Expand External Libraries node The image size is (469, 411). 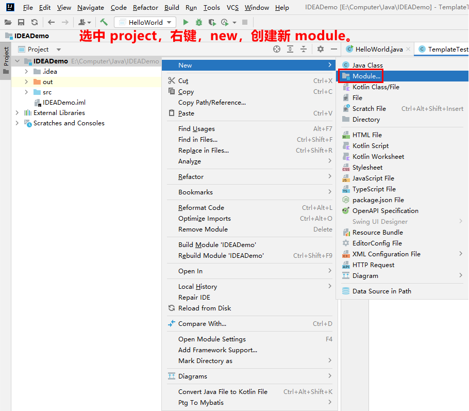(17, 113)
